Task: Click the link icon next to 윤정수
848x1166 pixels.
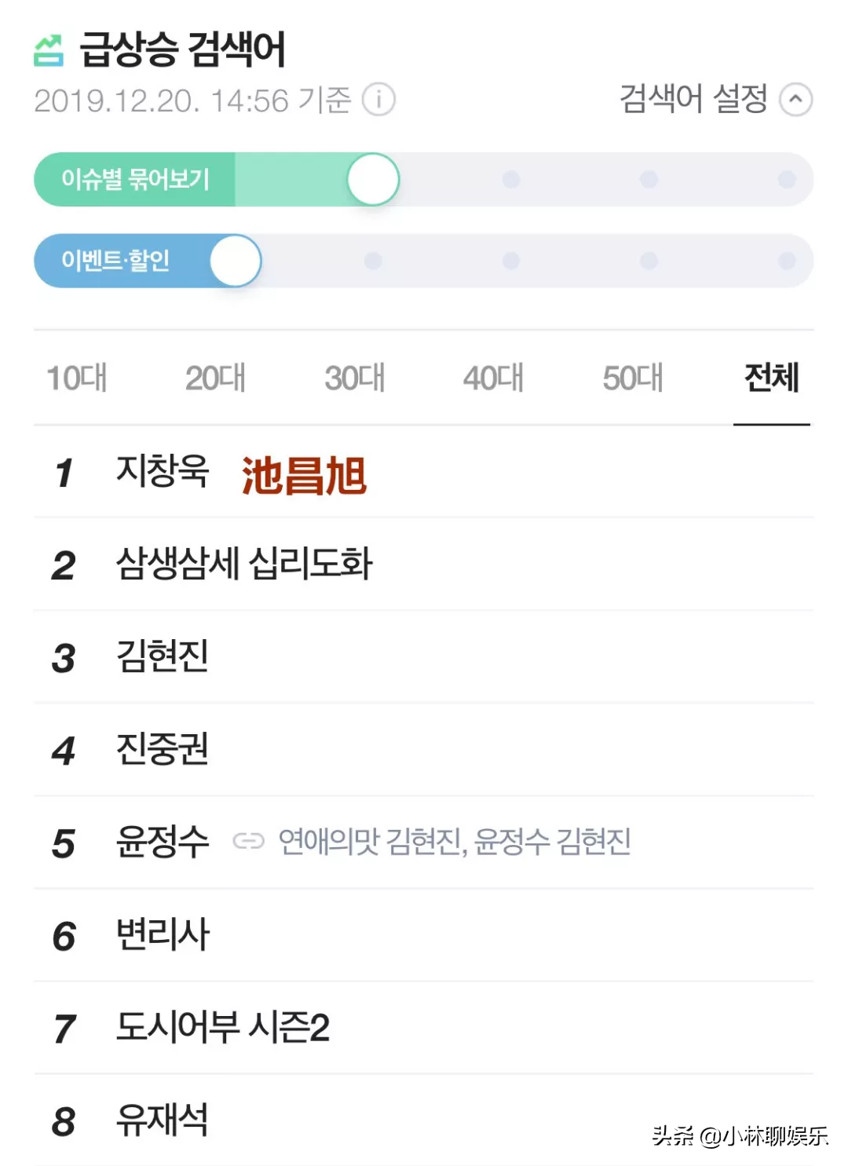Action: [x=249, y=841]
